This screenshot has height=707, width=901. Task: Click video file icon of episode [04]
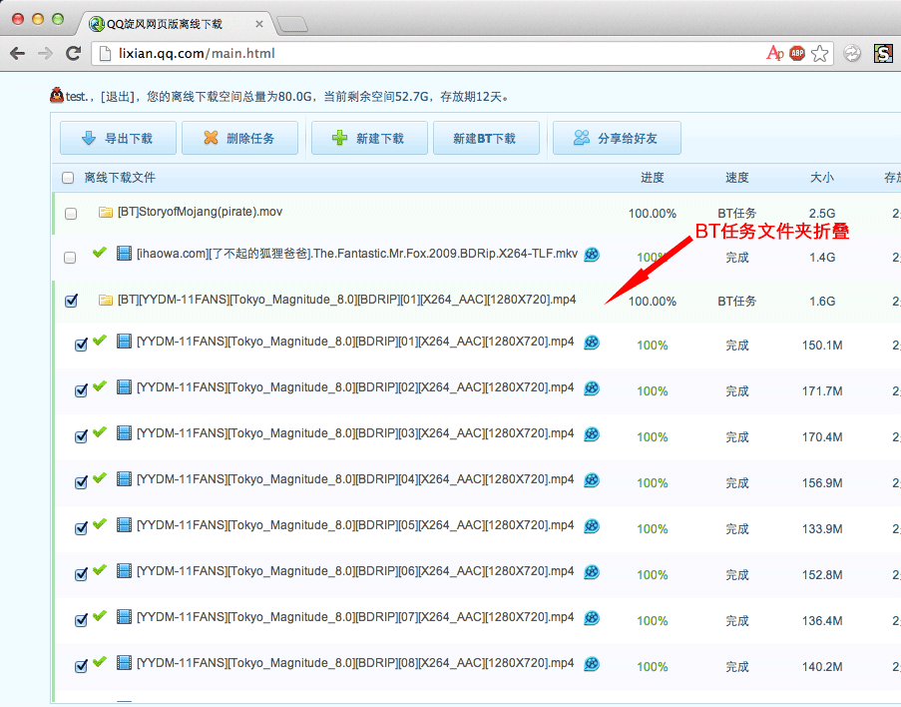124,478
